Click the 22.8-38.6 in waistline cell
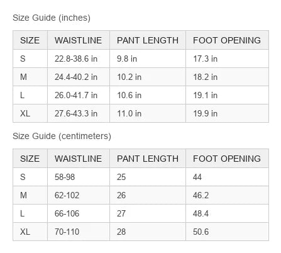The image size is (281, 253). coord(79,59)
